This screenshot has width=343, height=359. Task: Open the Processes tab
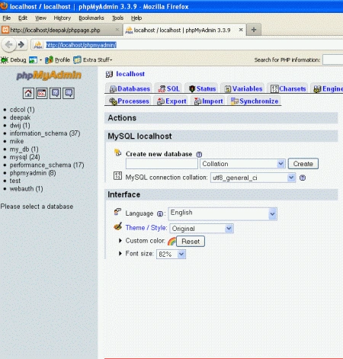tap(129, 101)
